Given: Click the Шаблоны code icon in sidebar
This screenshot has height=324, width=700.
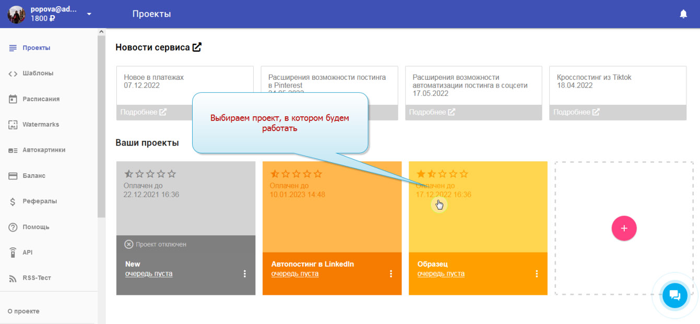Looking at the screenshot, I should (13, 74).
